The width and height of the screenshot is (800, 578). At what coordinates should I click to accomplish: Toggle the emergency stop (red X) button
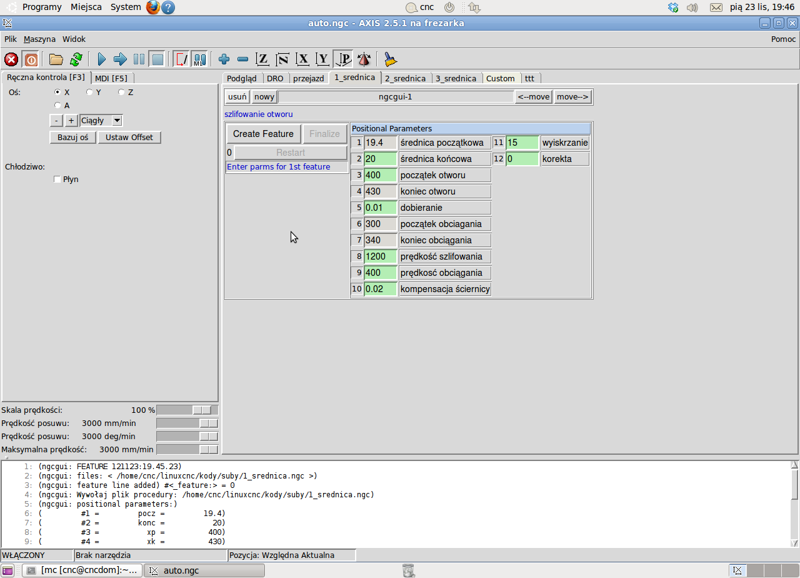[x=11, y=59]
